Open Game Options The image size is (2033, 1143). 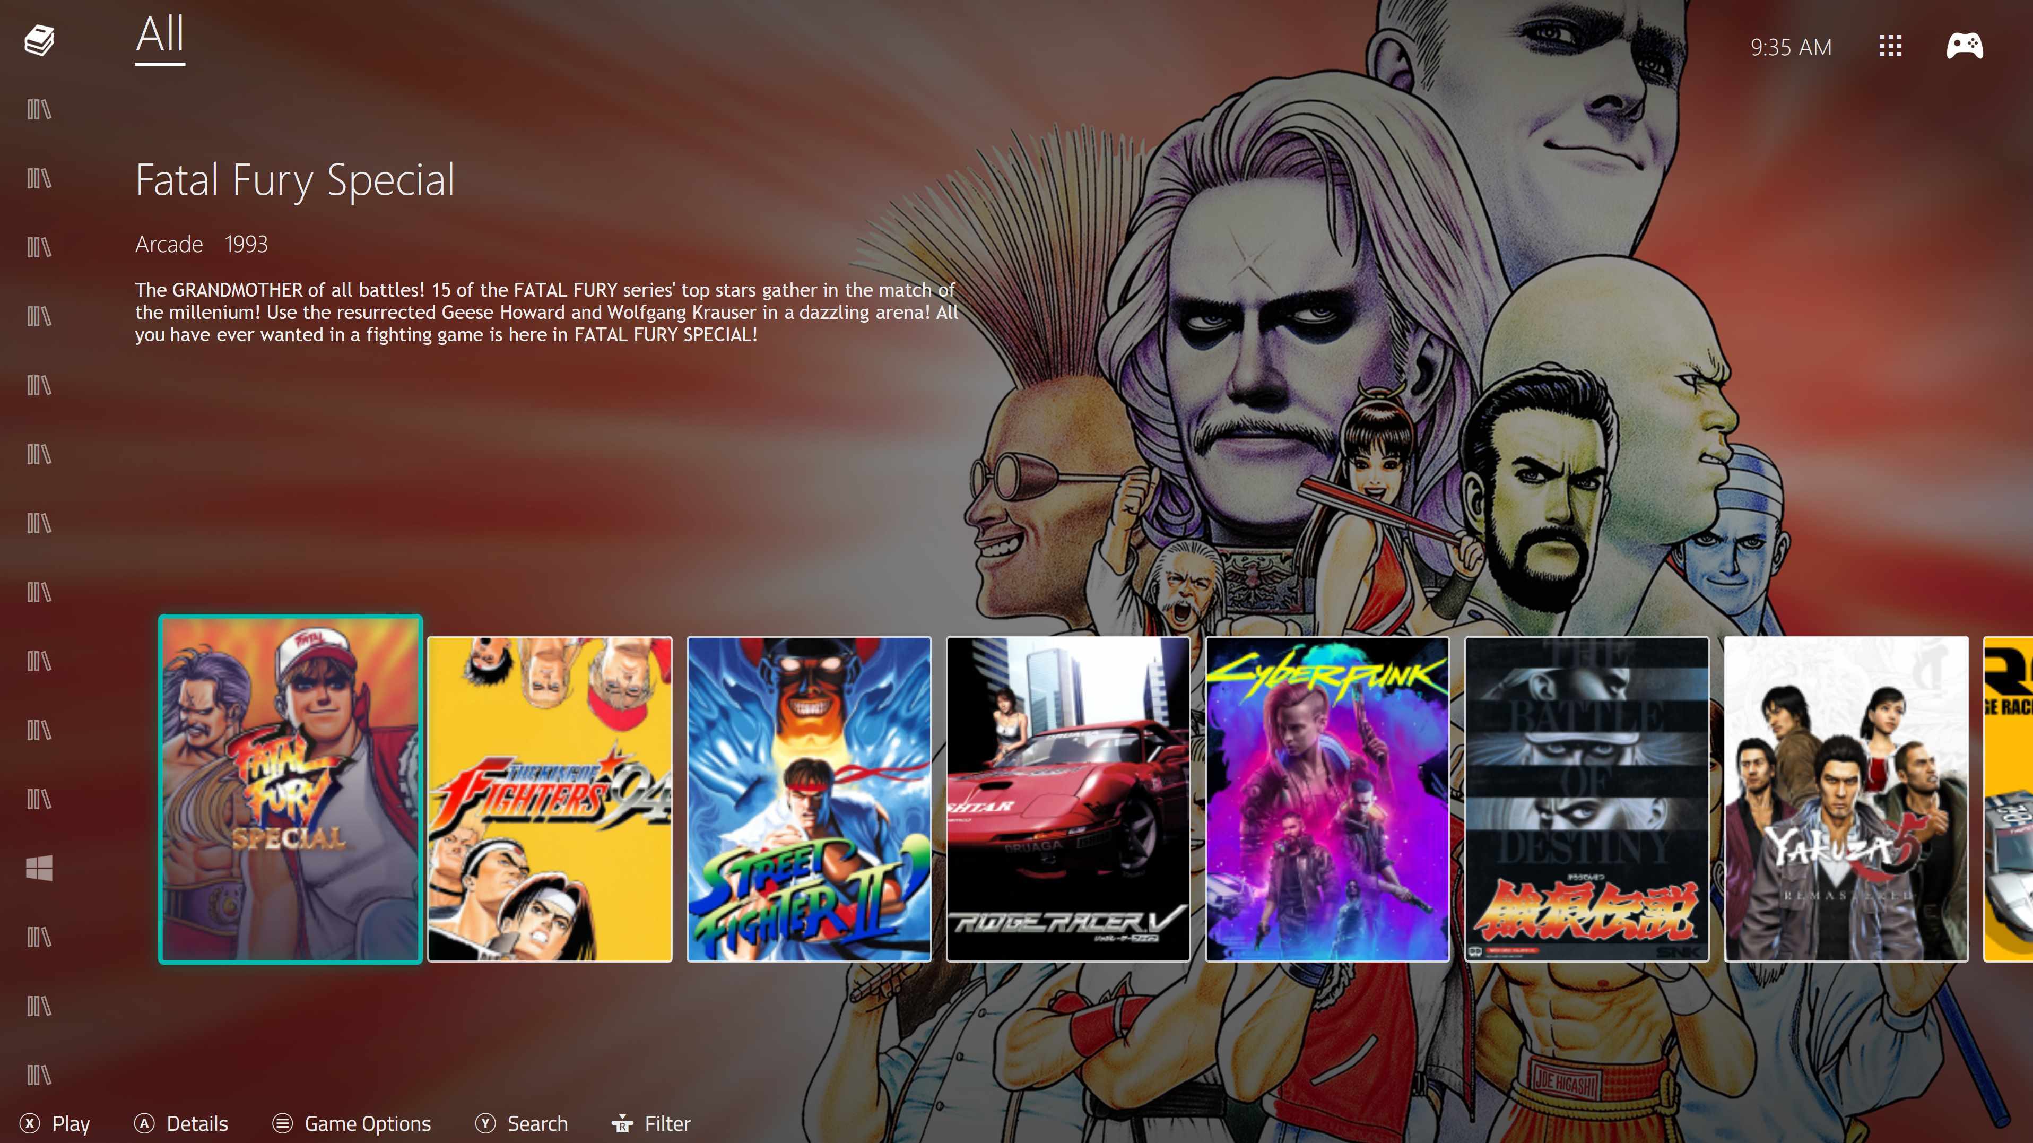[x=352, y=1123]
